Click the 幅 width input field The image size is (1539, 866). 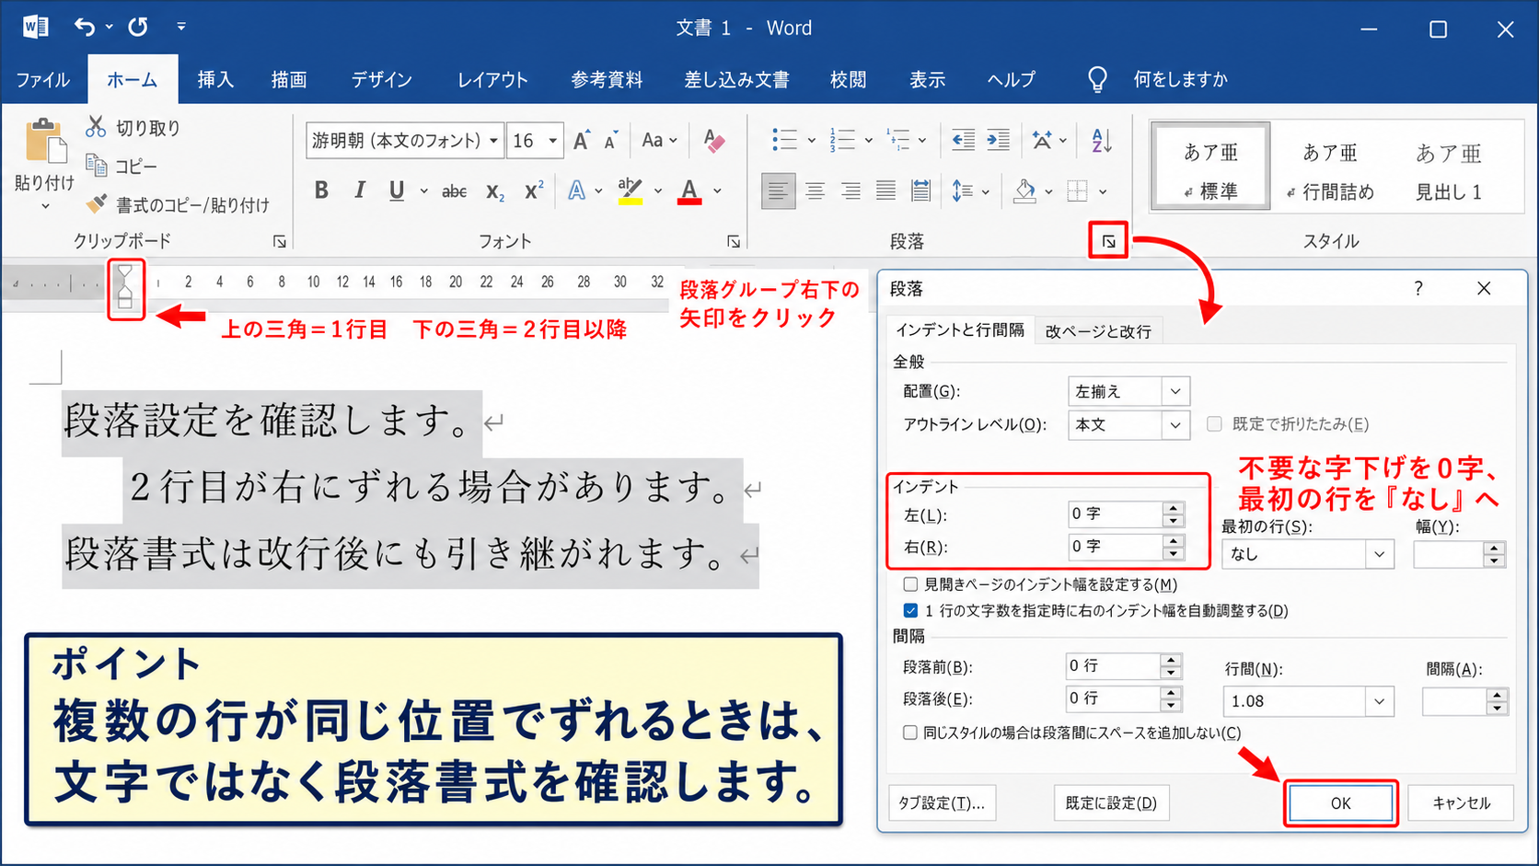click(x=1450, y=554)
